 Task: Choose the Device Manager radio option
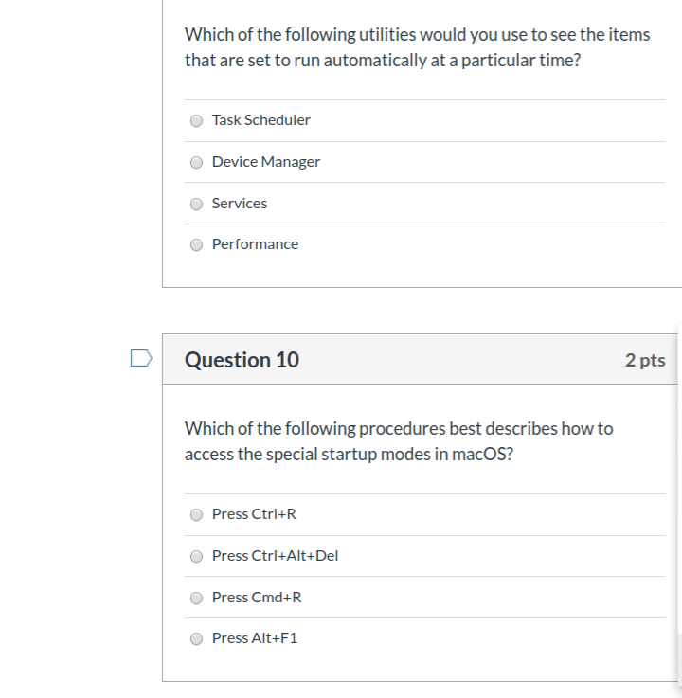tap(196, 163)
